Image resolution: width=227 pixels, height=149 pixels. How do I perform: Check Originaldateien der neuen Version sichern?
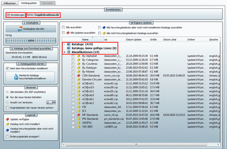(7, 108)
